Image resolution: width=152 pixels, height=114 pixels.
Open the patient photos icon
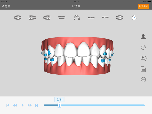(144, 58)
